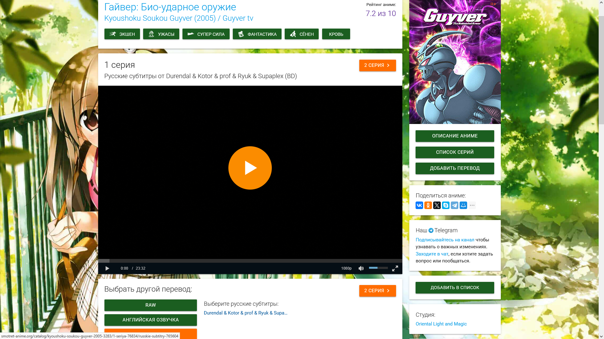604x339 pixels.
Task: Share on Moi Mir icon
Action: click(463, 205)
